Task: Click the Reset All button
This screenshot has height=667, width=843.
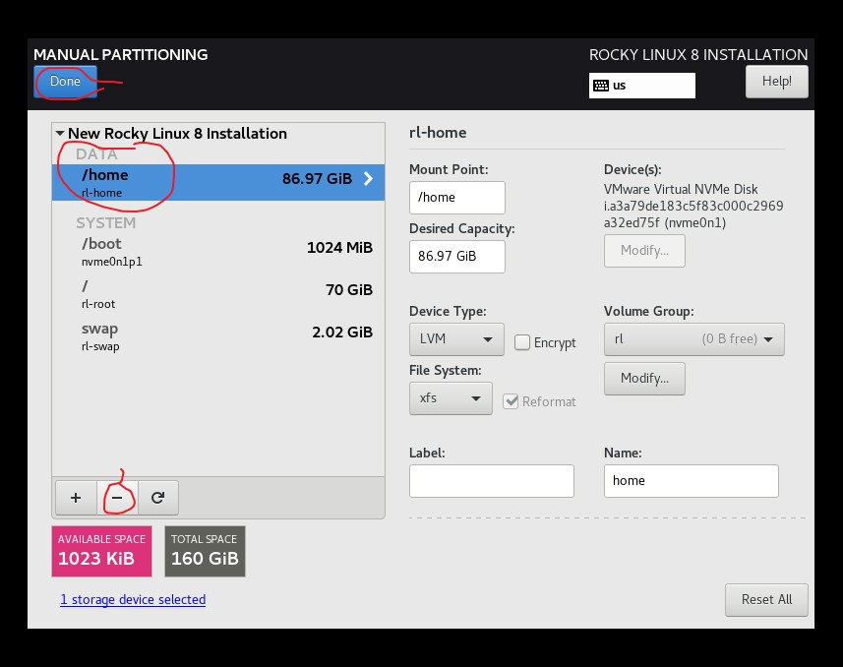Action: [x=766, y=600]
